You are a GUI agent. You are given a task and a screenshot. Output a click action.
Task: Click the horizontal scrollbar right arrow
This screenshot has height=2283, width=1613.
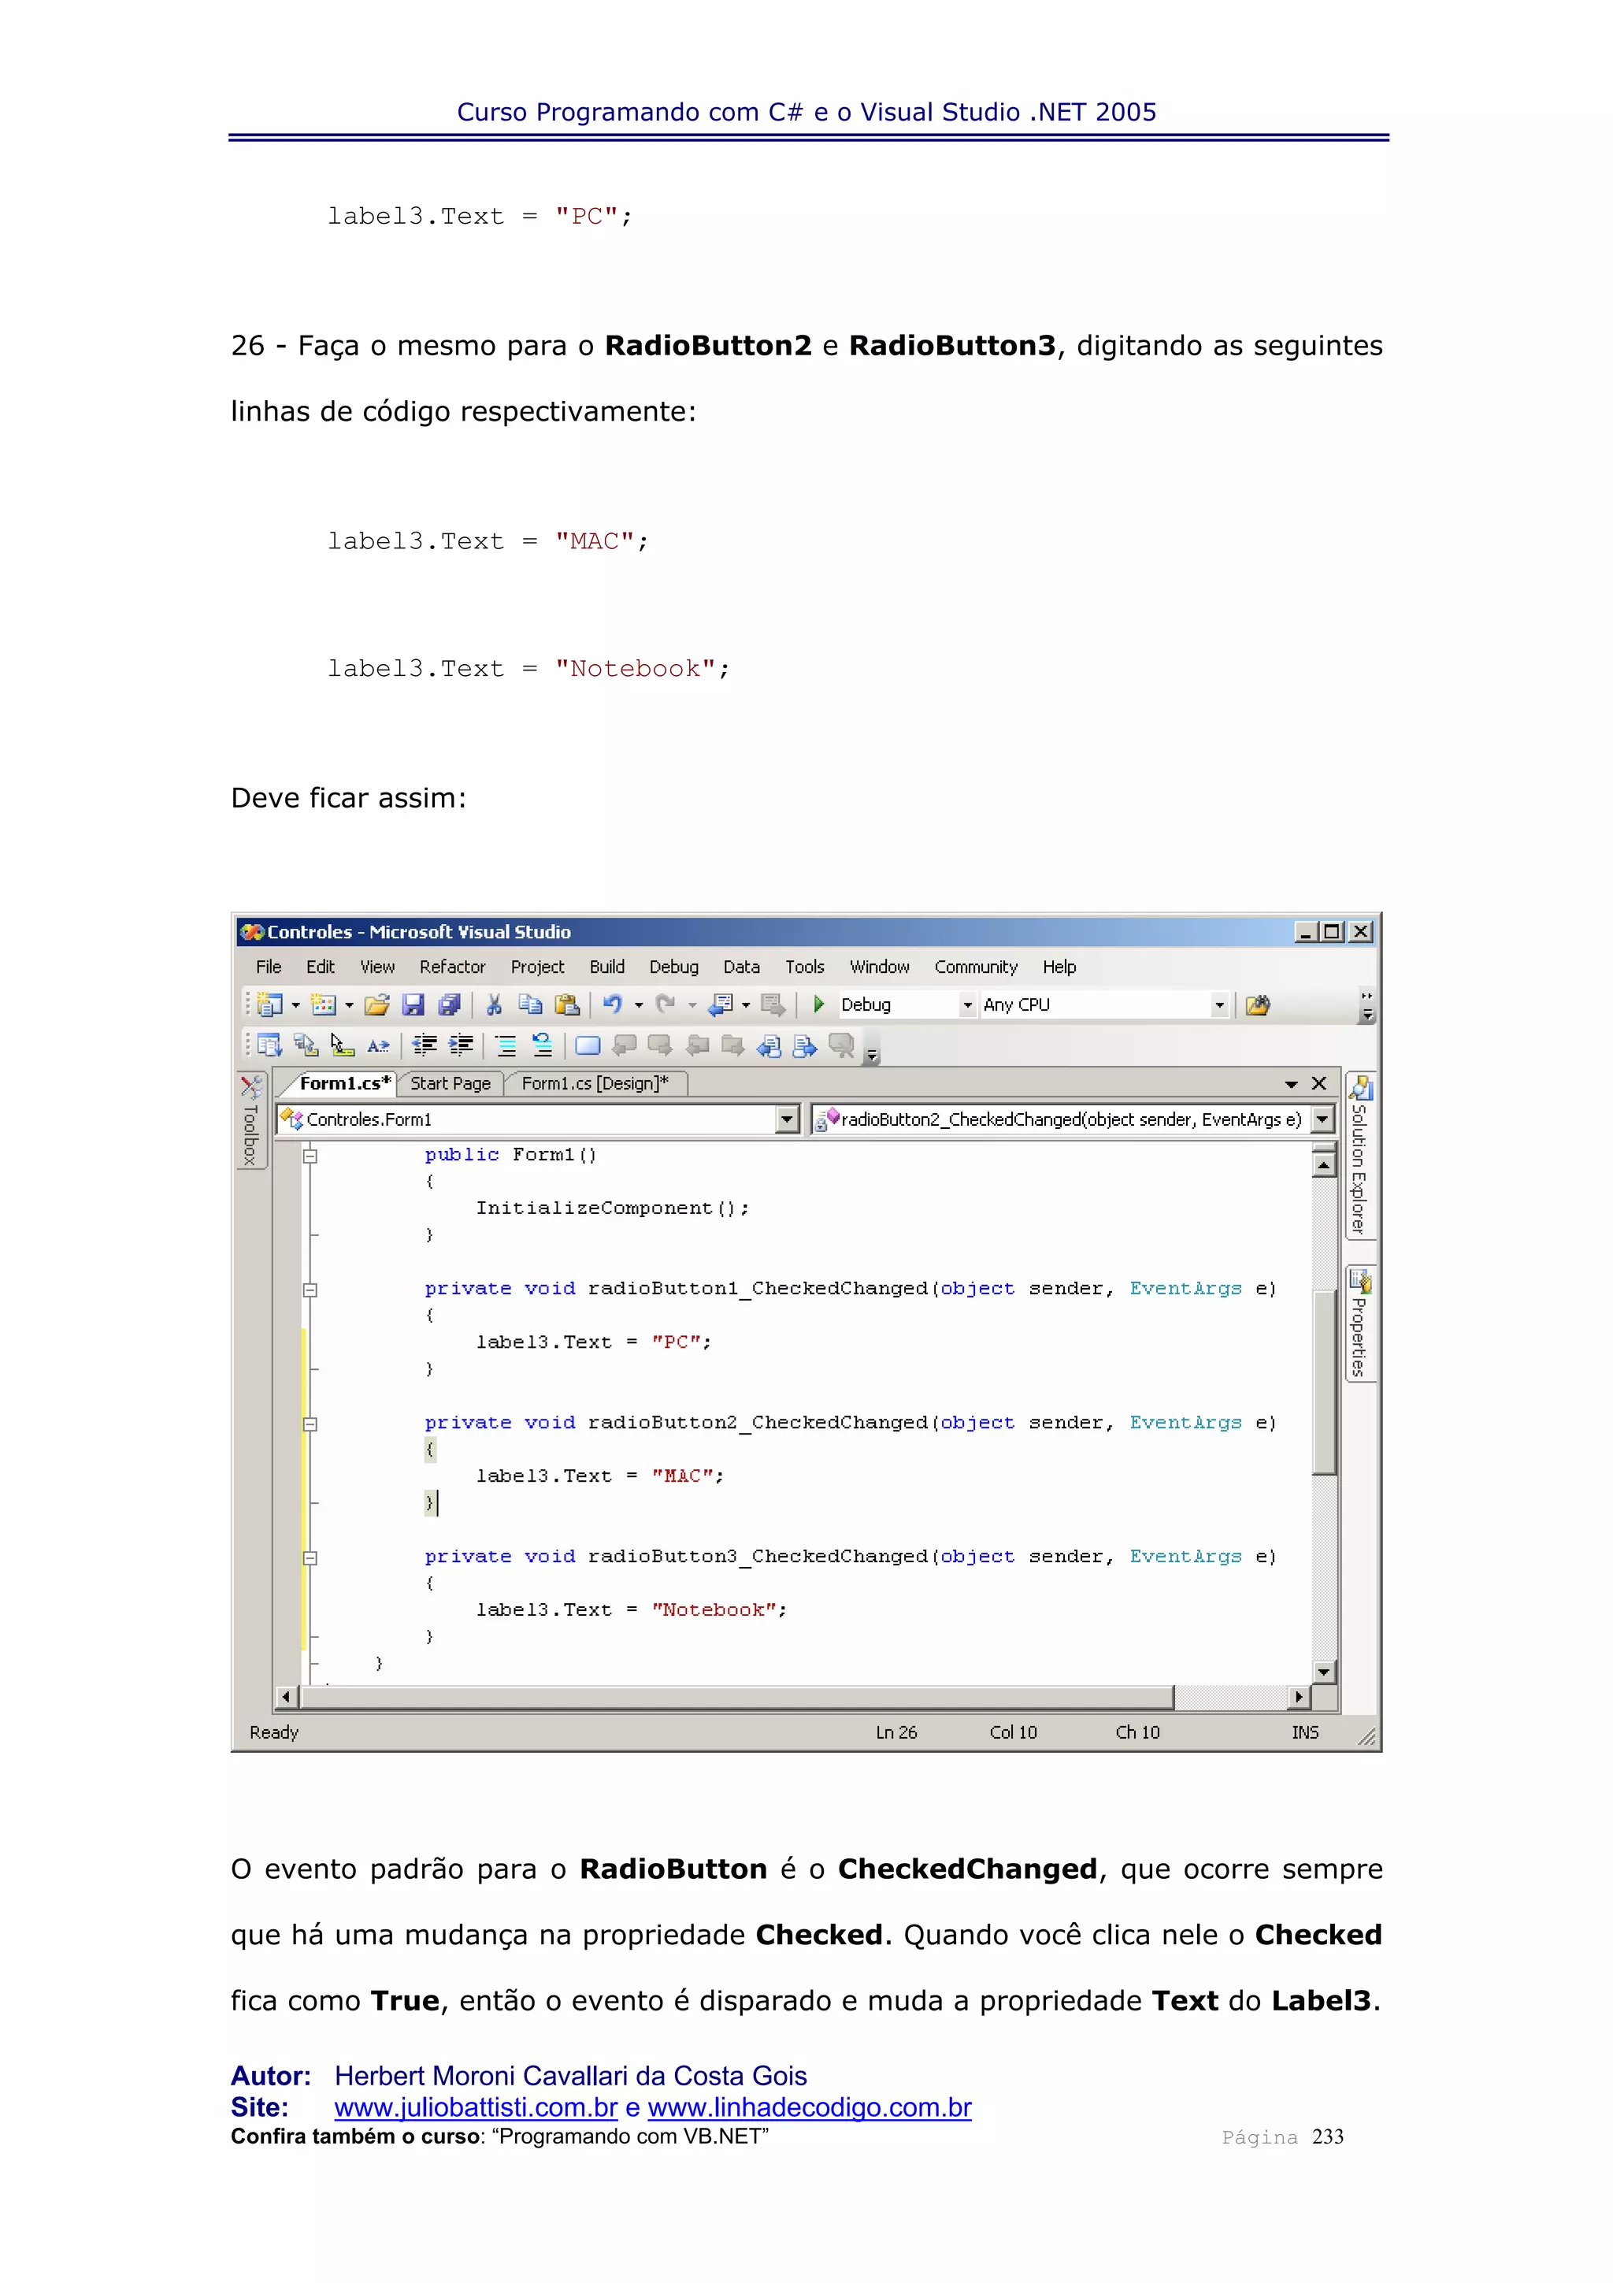tap(1298, 1698)
